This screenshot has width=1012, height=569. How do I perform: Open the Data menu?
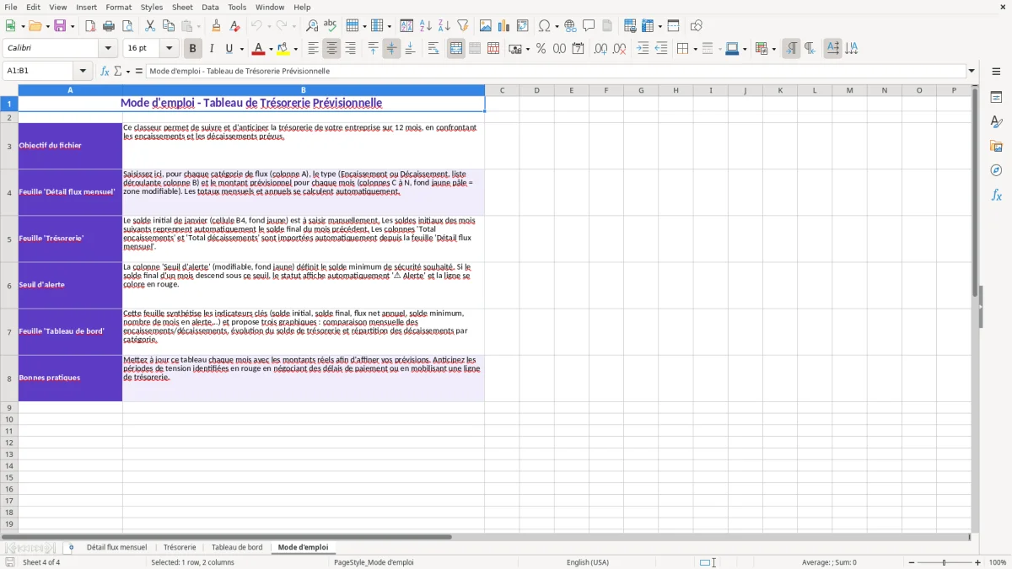(x=210, y=7)
